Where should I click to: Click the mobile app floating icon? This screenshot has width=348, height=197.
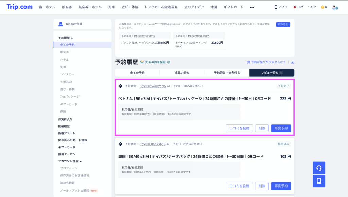319,181
